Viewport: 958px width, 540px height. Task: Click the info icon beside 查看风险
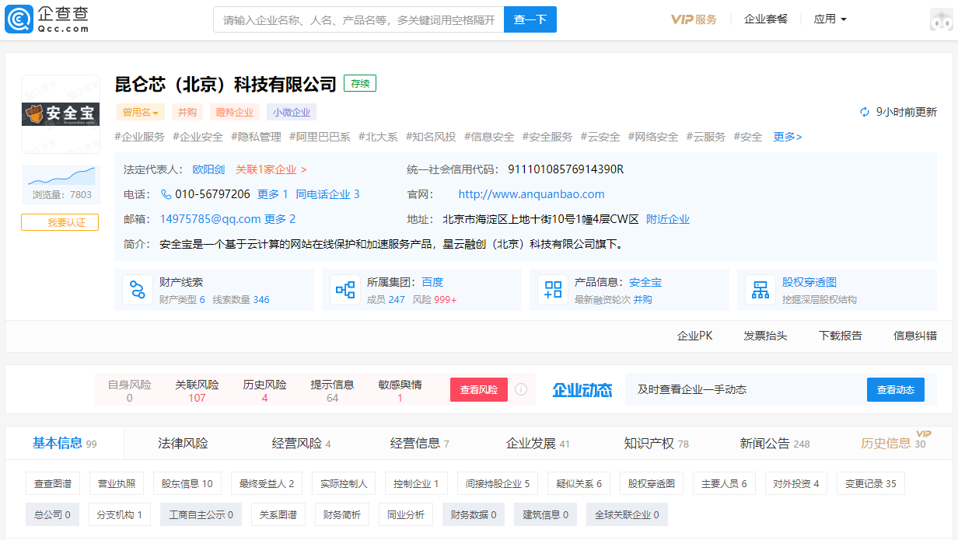[521, 390]
